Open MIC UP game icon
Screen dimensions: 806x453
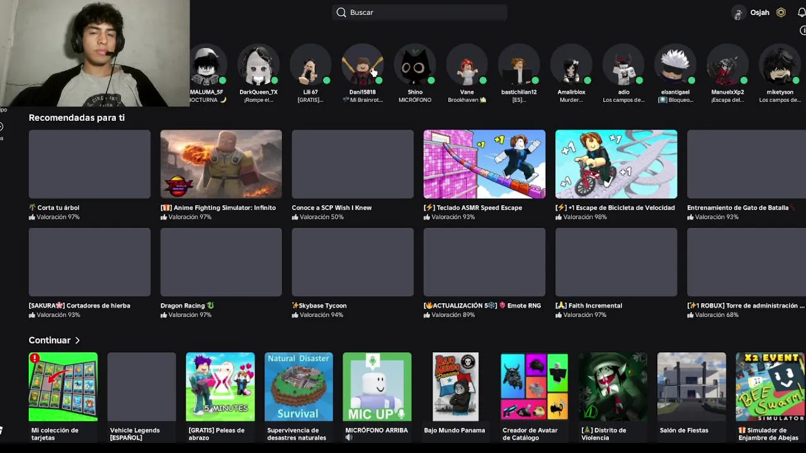tap(377, 386)
